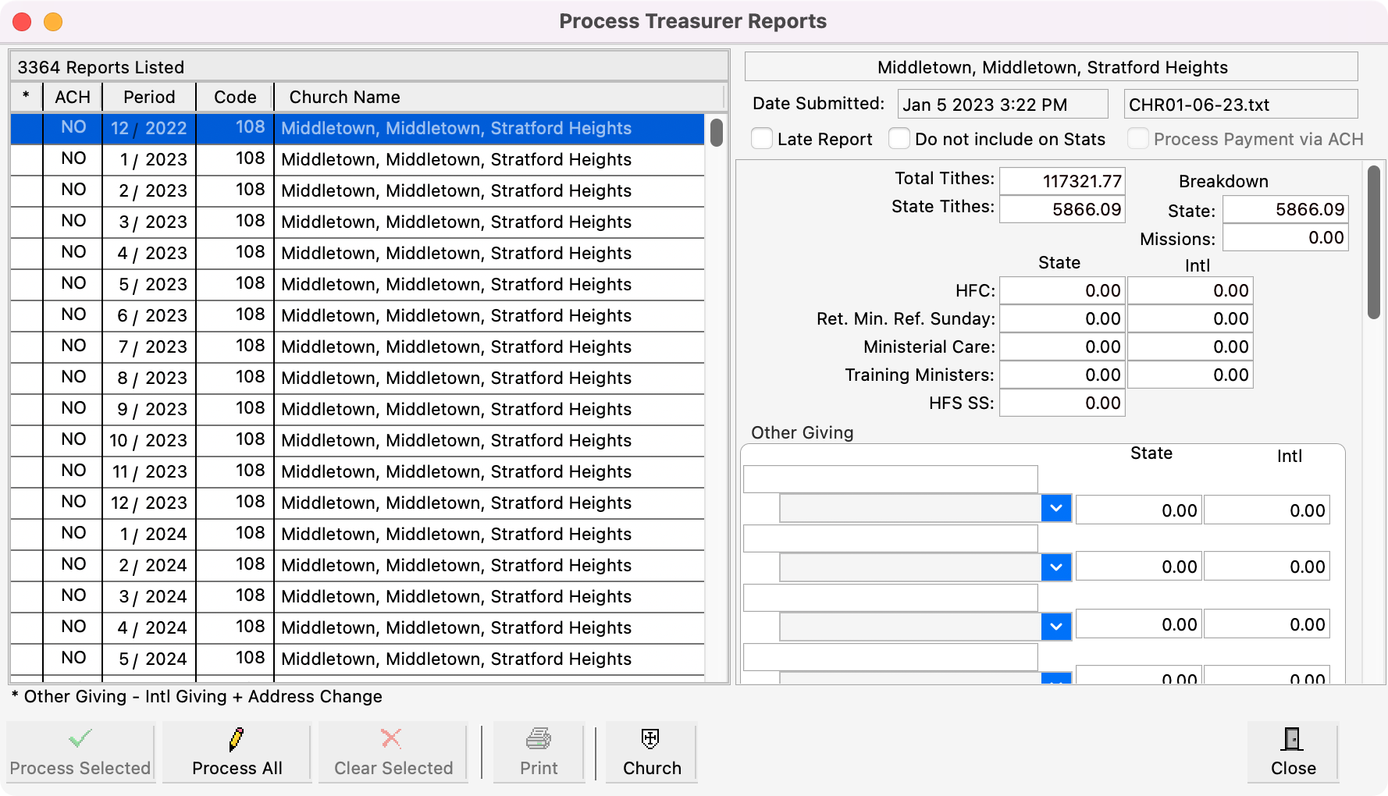Open the third Other Giving category dropdown
The height and width of the screenshot is (796, 1388).
point(1056,625)
